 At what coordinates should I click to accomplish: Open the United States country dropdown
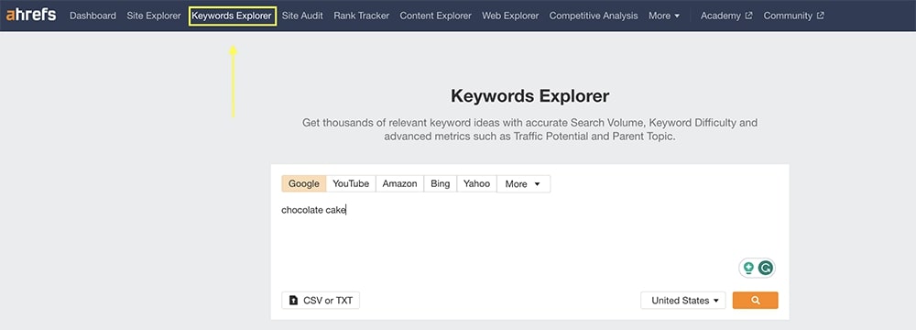683,300
